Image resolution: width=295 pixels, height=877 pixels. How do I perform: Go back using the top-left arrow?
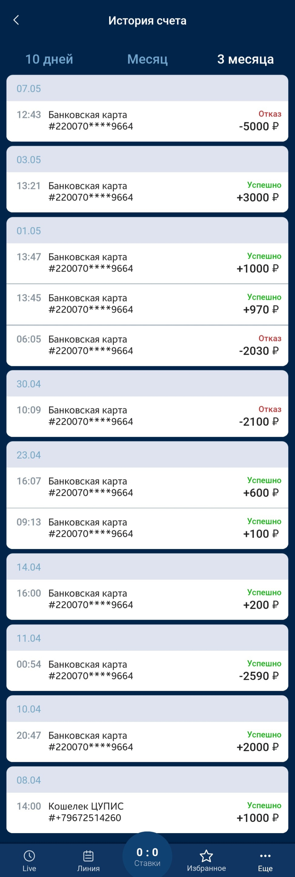(x=16, y=20)
